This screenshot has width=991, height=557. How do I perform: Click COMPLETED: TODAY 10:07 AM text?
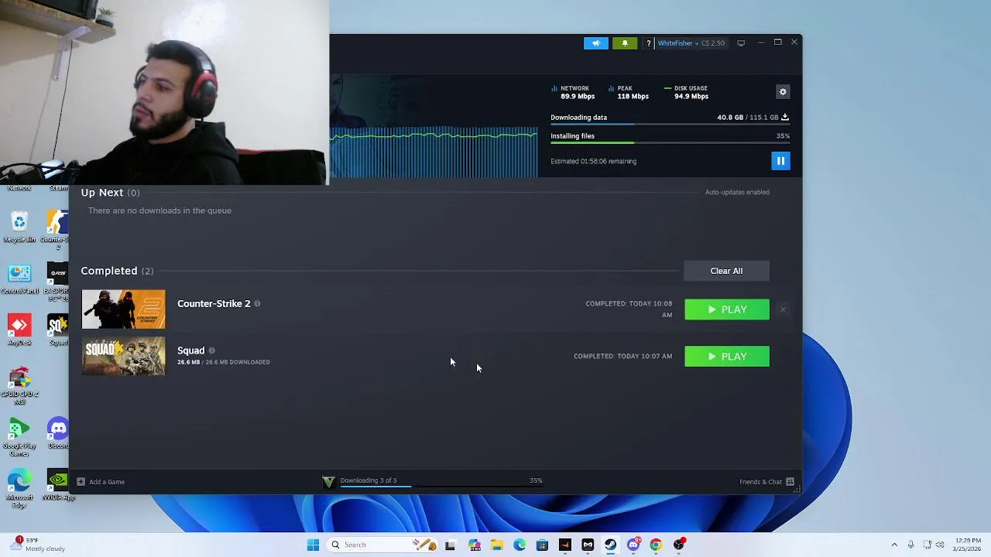[x=622, y=357]
